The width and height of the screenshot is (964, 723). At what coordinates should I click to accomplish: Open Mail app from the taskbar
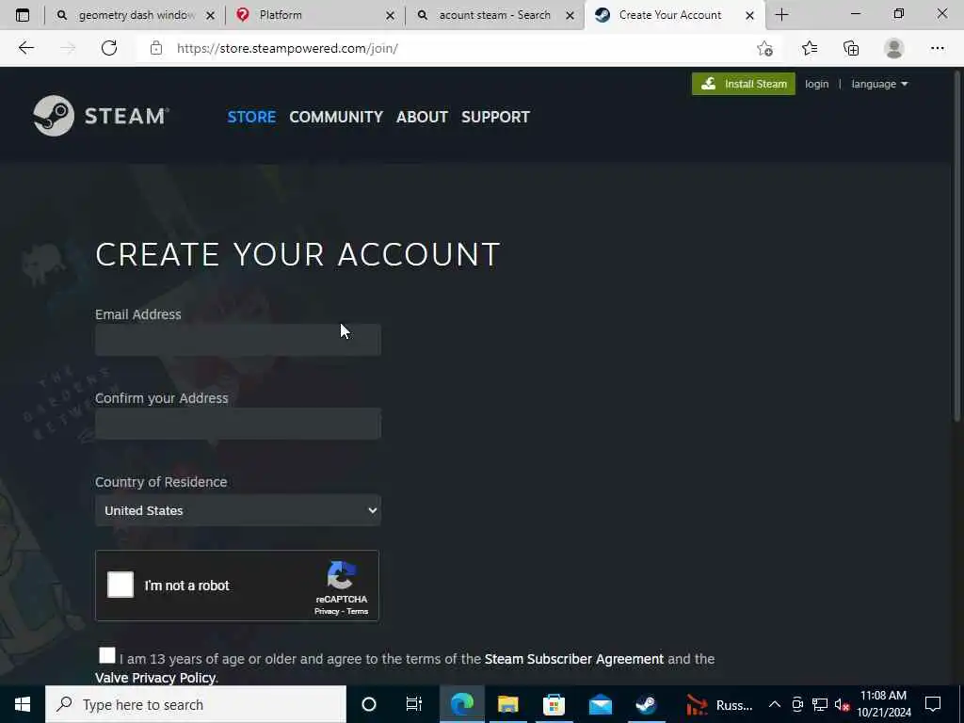pyautogui.click(x=600, y=704)
